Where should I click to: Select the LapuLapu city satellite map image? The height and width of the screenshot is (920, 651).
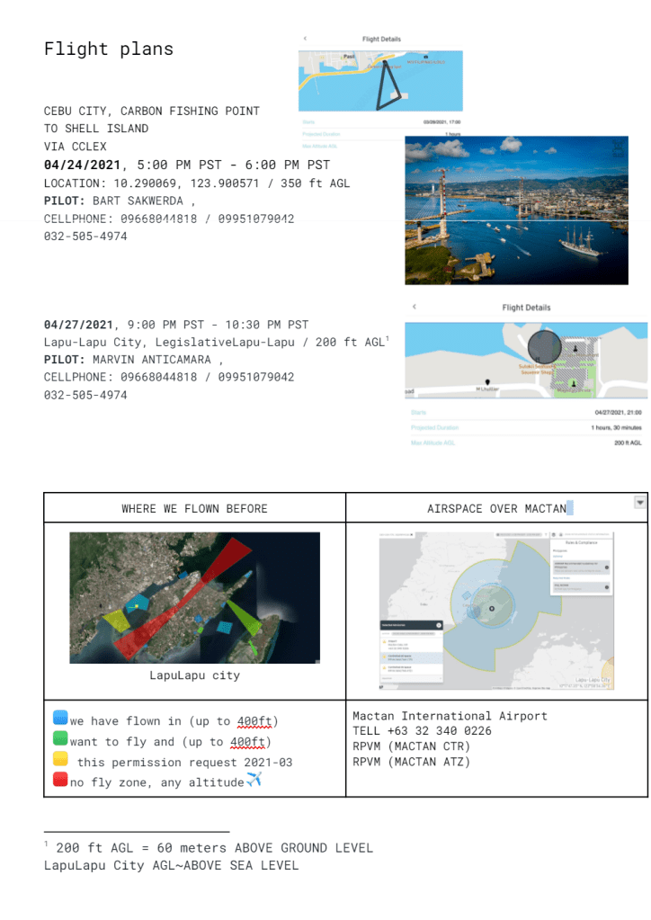(194, 597)
